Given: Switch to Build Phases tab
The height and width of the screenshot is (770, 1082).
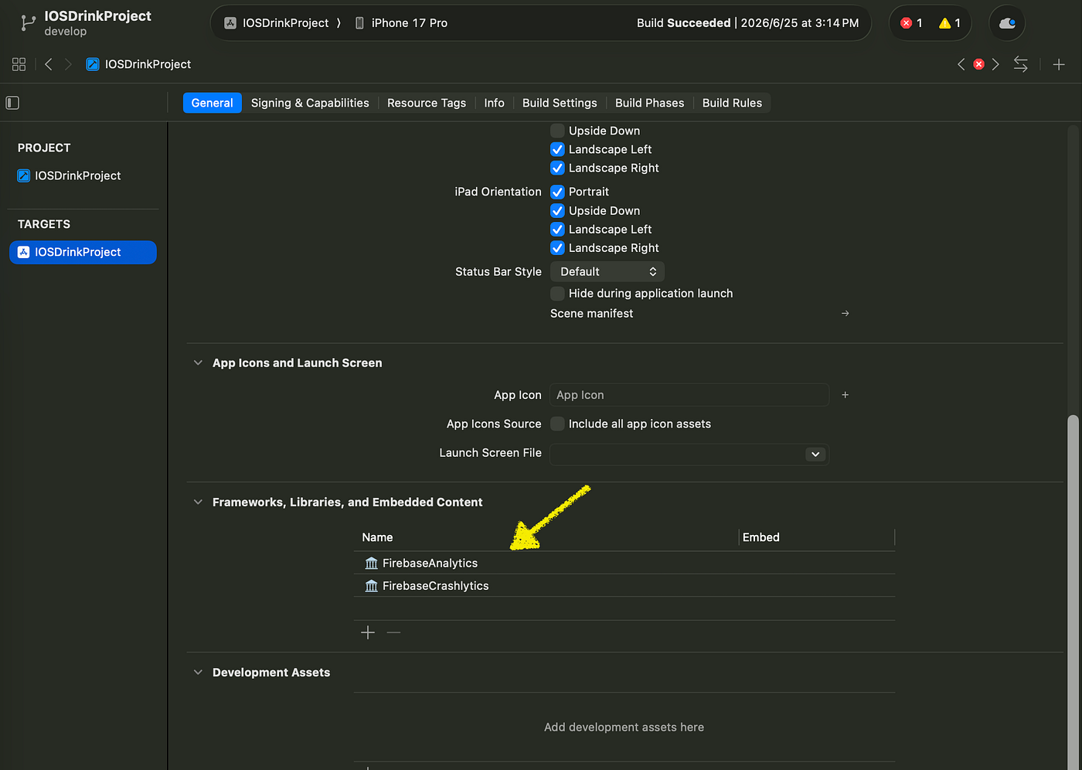Looking at the screenshot, I should click(650, 103).
